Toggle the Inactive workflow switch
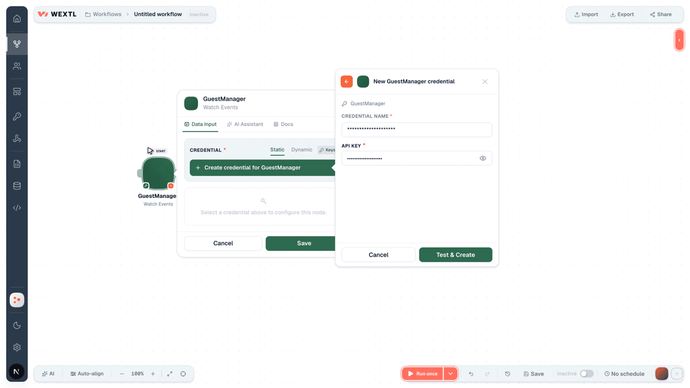Screen dimensions: 690x388 (586, 373)
